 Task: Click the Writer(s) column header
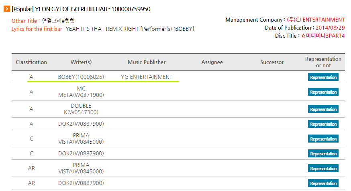(81, 62)
